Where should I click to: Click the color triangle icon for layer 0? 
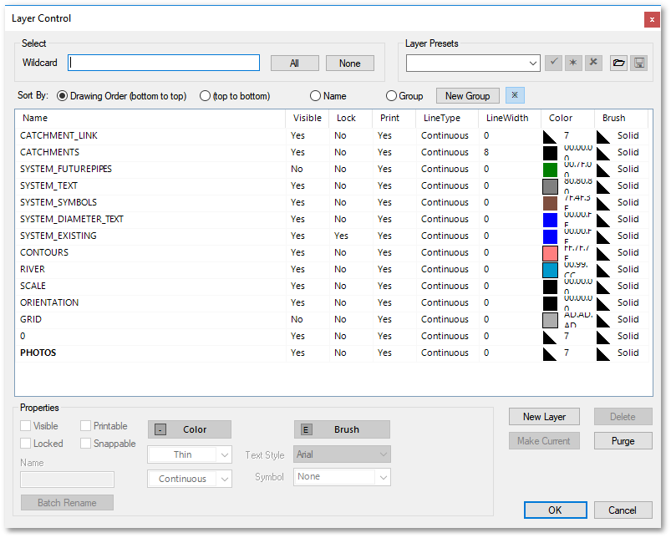[550, 337]
